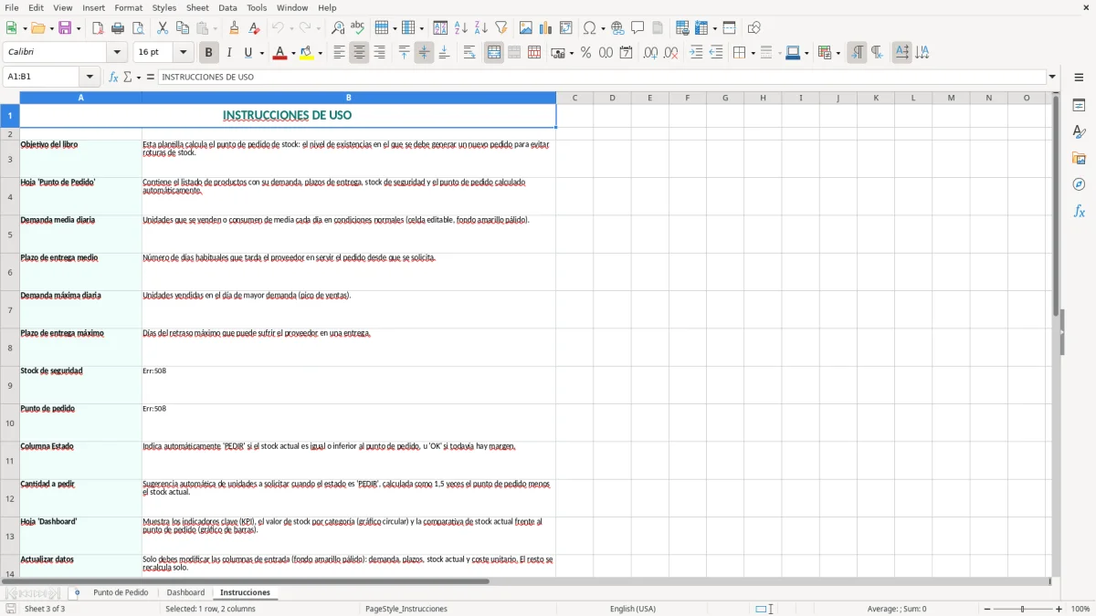Viewport: 1096px width, 616px height.
Task: Freeze rows and columns
Action: (701, 28)
